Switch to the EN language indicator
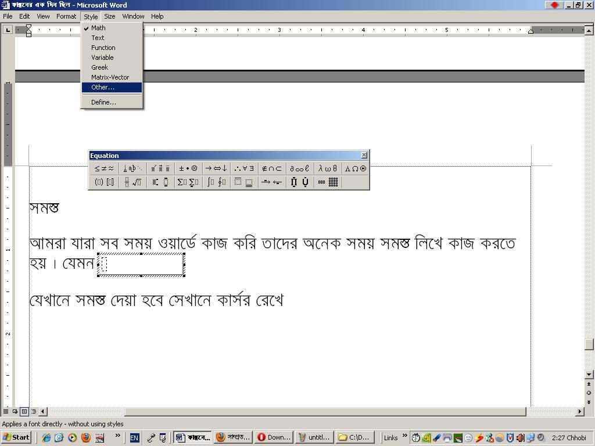 tap(134, 437)
